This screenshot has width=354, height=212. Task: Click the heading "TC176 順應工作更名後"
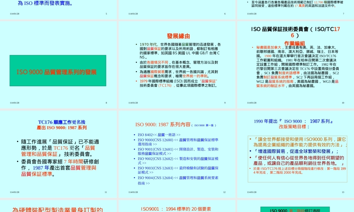[x=62, y=122]
